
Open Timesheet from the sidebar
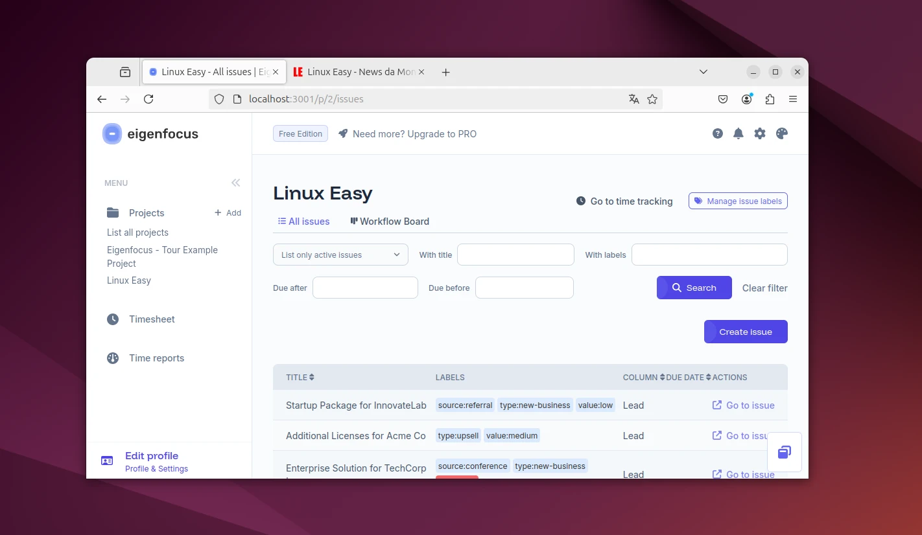(x=152, y=319)
